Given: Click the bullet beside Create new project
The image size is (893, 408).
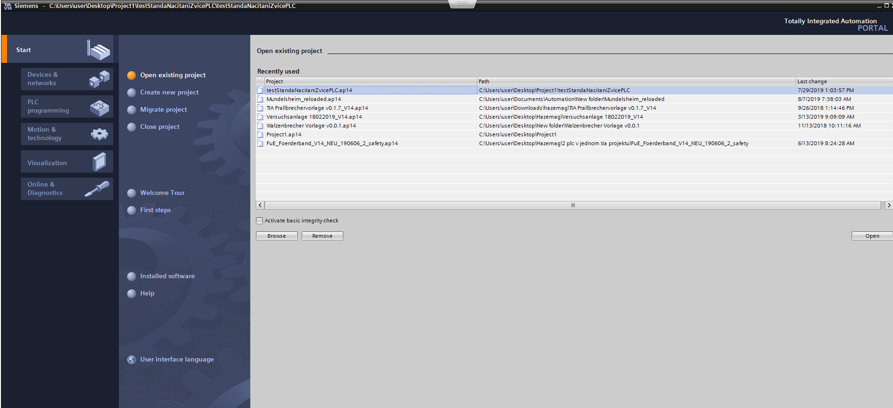Looking at the screenshot, I should (x=131, y=93).
